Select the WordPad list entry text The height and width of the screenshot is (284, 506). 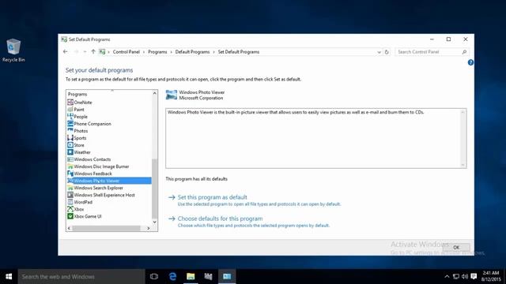click(83, 202)
